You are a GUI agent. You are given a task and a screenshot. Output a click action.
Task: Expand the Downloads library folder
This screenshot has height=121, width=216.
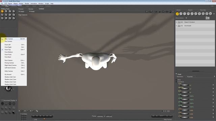(176, 26)
